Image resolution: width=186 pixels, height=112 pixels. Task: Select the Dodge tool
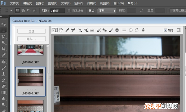click(3, 105)
